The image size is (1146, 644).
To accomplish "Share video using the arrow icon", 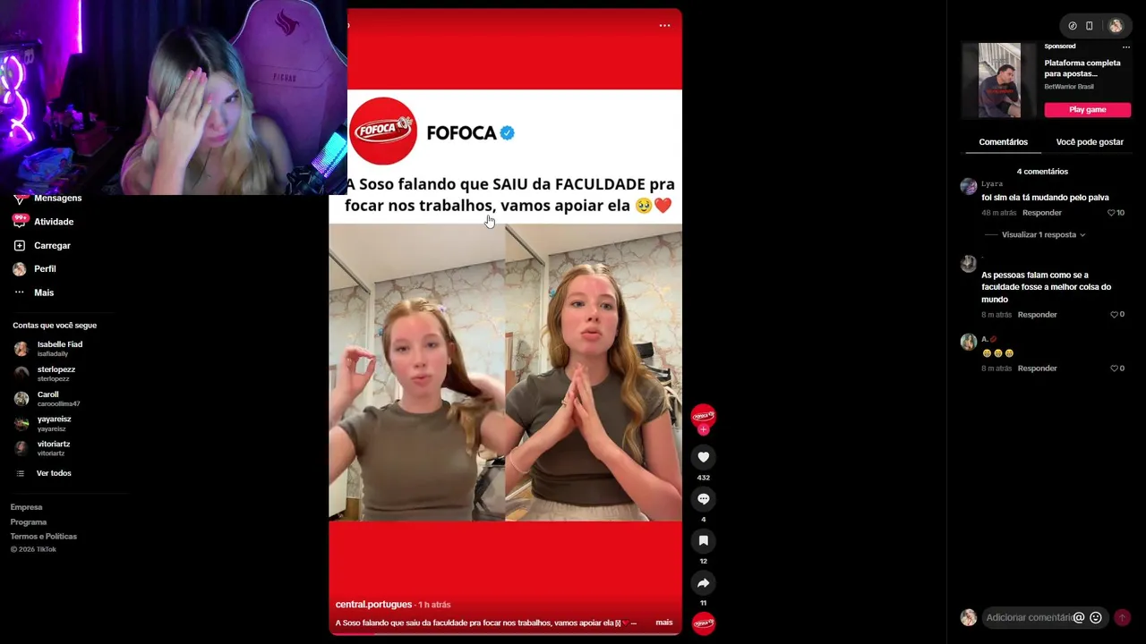I will (x=704, y=583).
